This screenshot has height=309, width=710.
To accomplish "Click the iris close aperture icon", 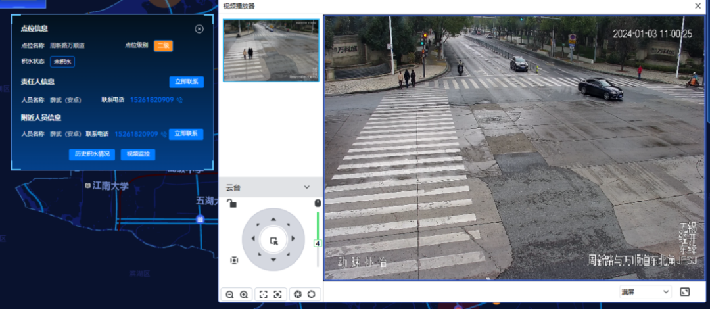I will (296, 295).
